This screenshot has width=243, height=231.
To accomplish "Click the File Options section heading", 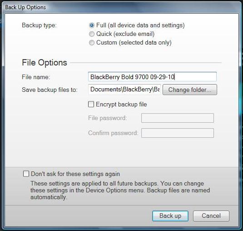I will point(45,63).
